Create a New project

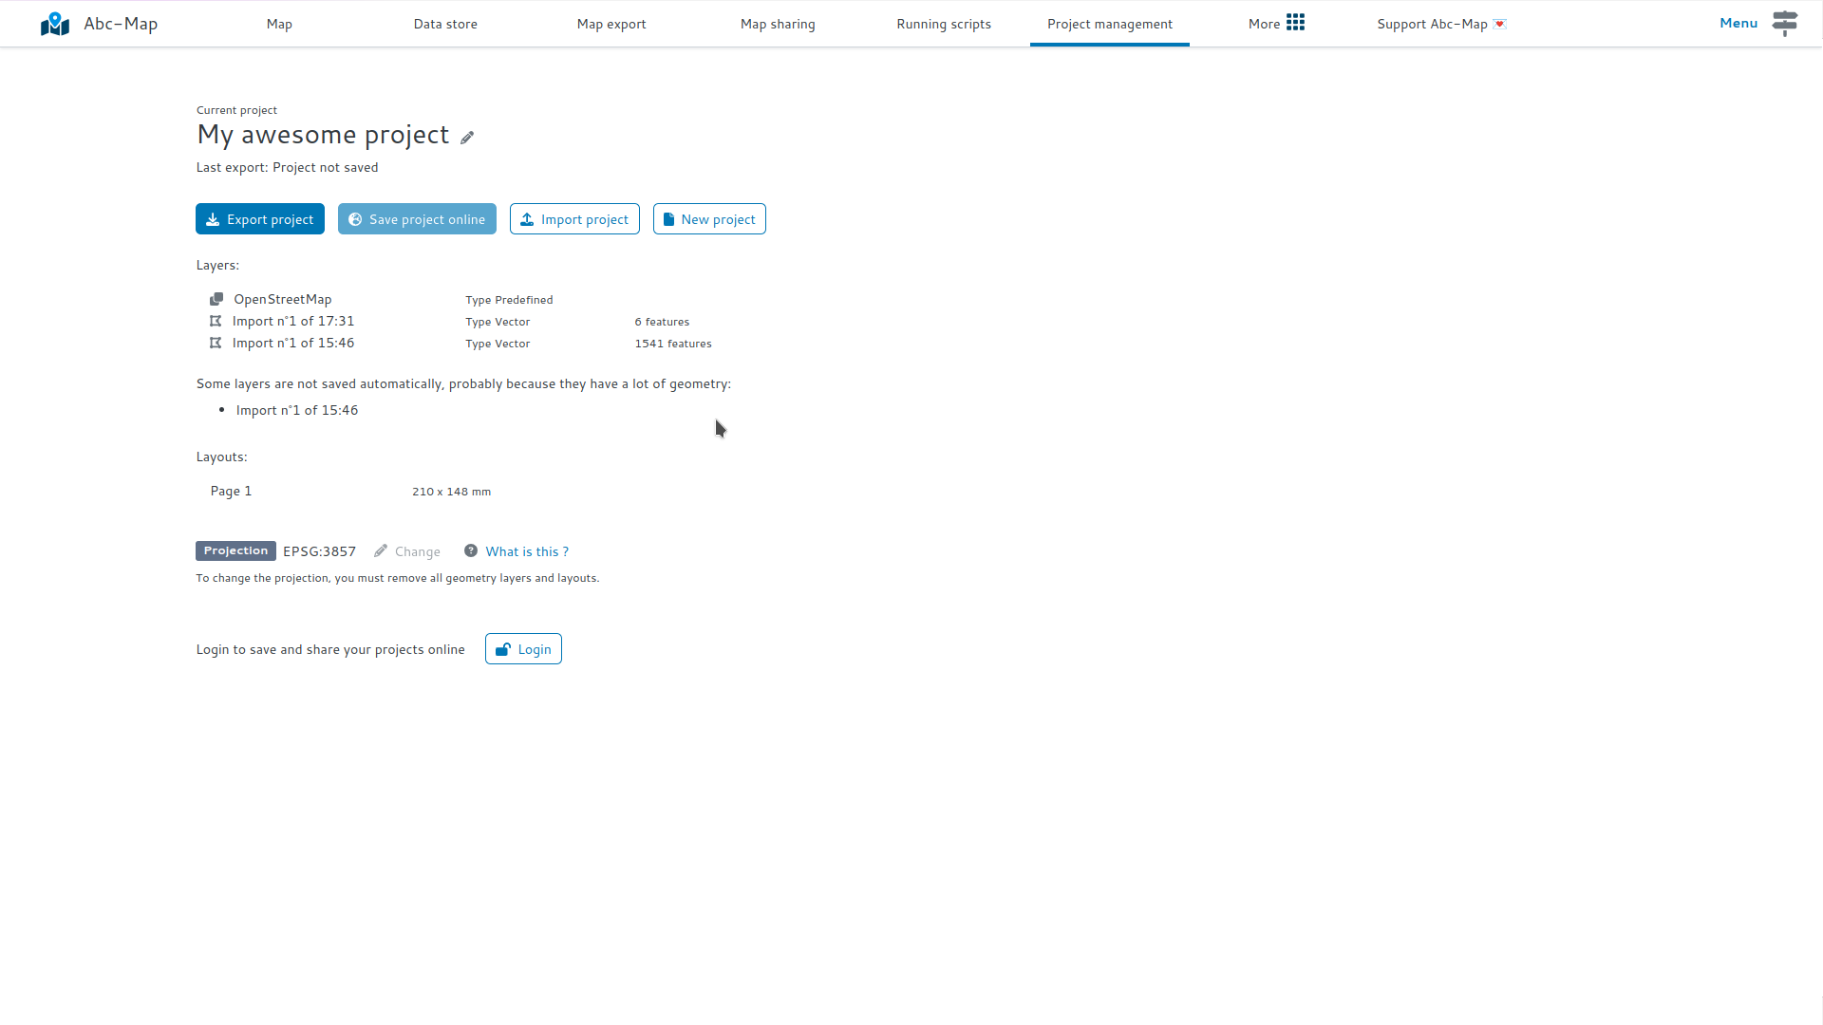pyautogui.click(x=709, y=219)
